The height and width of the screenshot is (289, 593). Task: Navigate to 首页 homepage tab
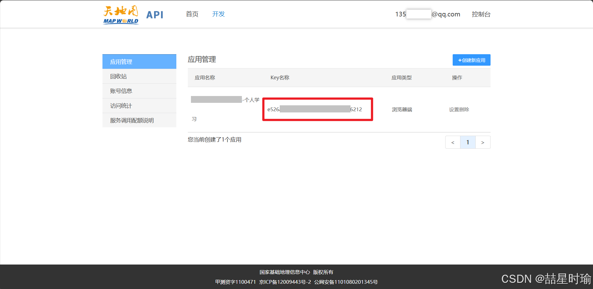(192, 14)
